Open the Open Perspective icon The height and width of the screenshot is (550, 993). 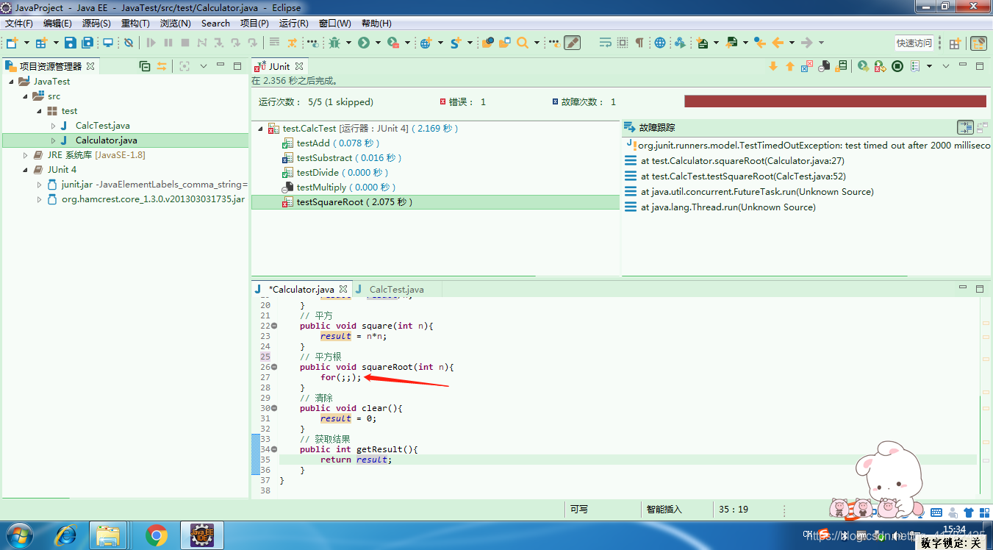(x=955, y=43)
